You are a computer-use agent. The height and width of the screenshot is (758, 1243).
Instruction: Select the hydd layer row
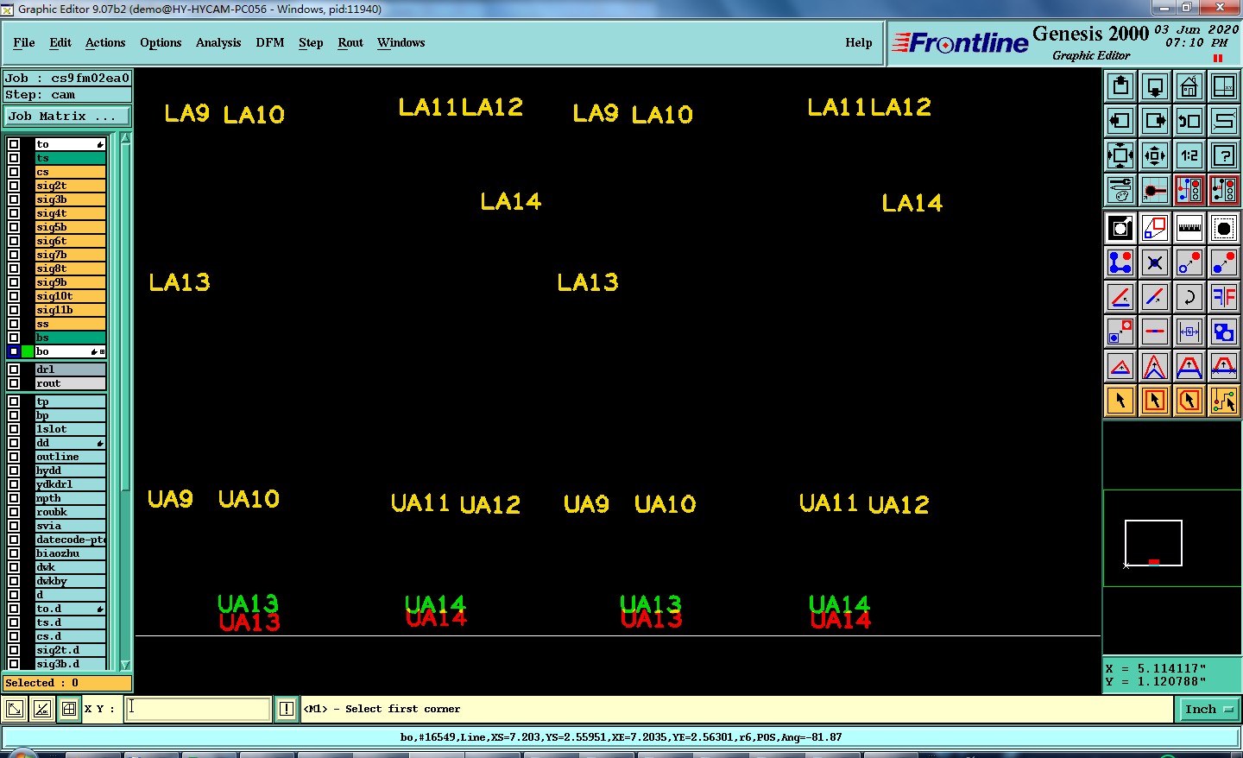coord(70,471)
